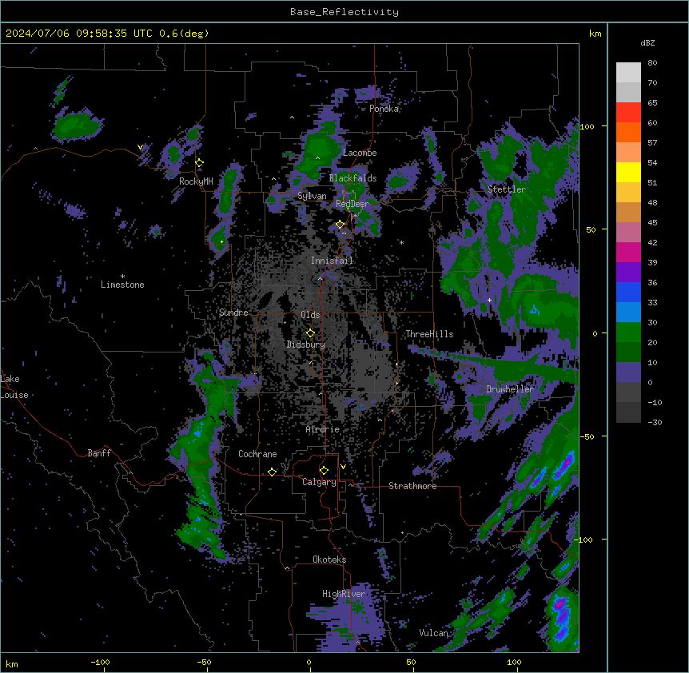Select the magenta 39-42 dBZ legend color
This screenshot has height=673, width=689.
click(628, 252)
